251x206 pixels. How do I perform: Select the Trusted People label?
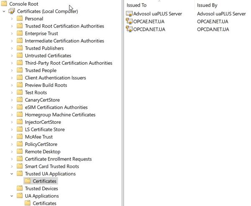click(x=41, y=70)
